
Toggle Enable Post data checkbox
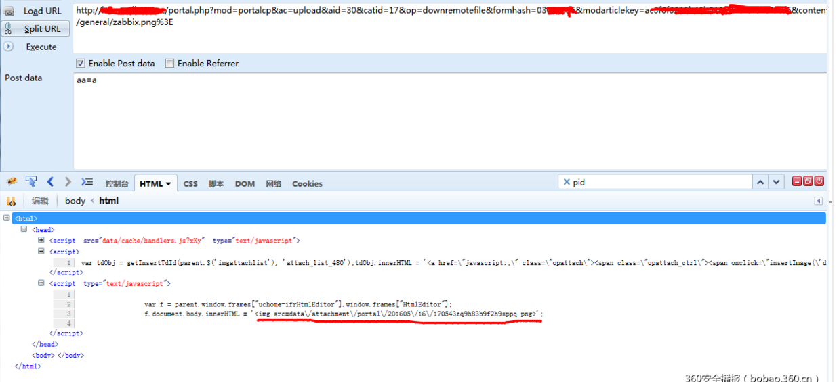click(x=81, y=64)
